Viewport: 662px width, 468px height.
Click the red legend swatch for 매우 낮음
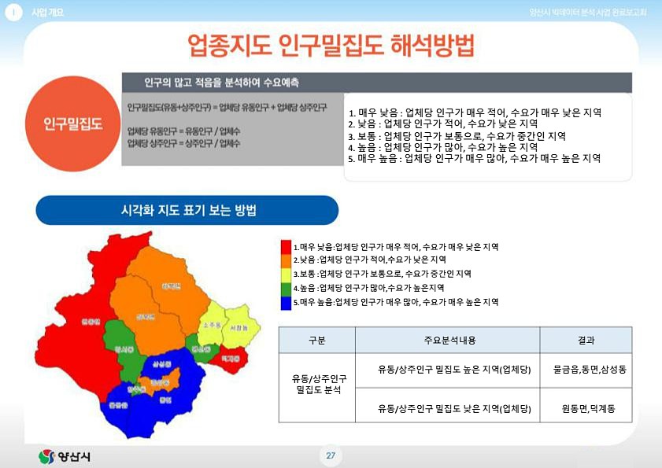click(286, 247)
